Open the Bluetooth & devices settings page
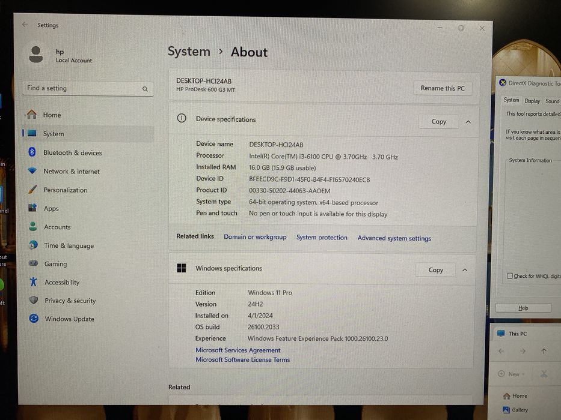Viewport: 561px width, 420px height. point(73,152)
